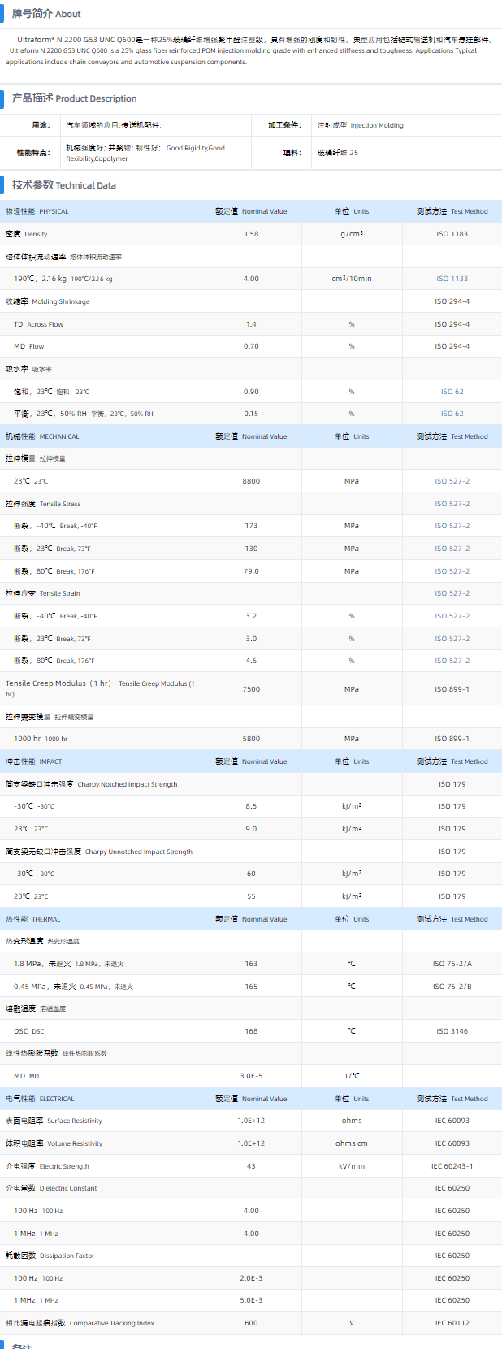The width and height of the screenshot is (502, 1349).
Task: Click the 机械性能 MECHANICAL section header
Action: tap(42, 436)
